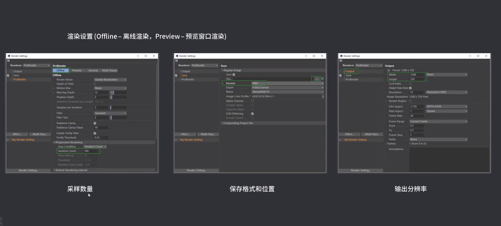Enable Lock Ratio checkbox

click(410, 83)
